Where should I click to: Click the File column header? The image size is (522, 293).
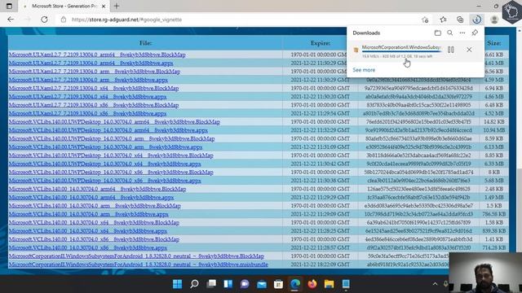click(145, 43)
